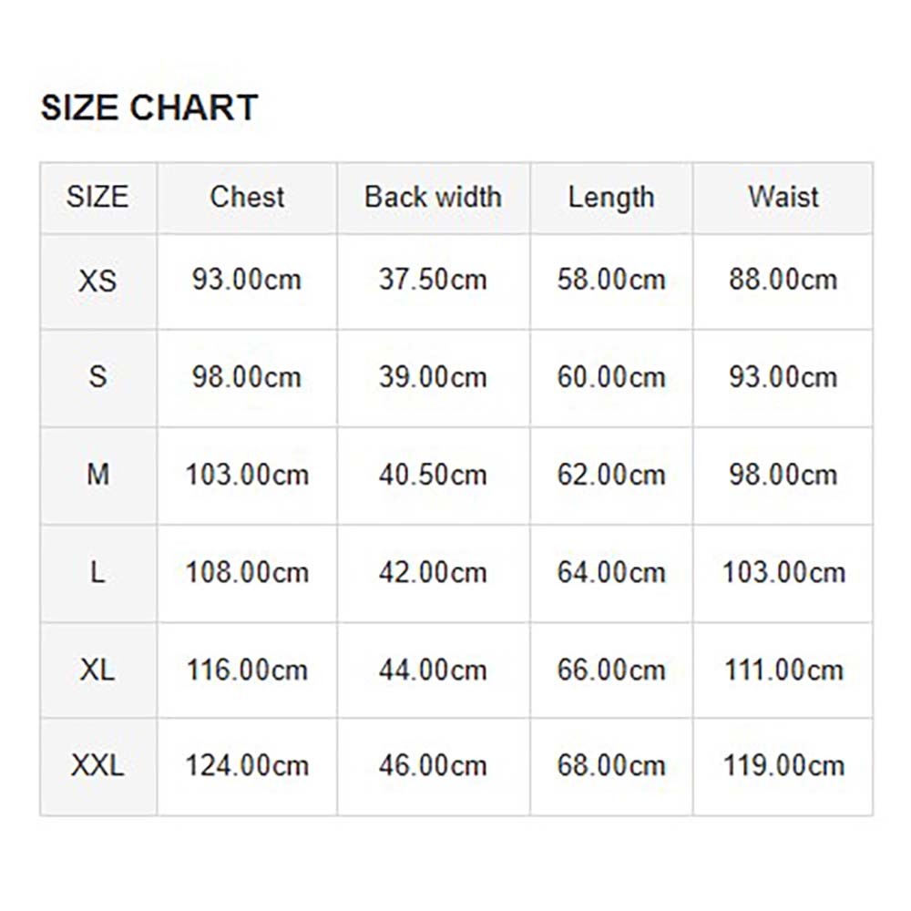911x911 pixels.
Task: Click the S size row label
Action: click(x=97, y=376)
